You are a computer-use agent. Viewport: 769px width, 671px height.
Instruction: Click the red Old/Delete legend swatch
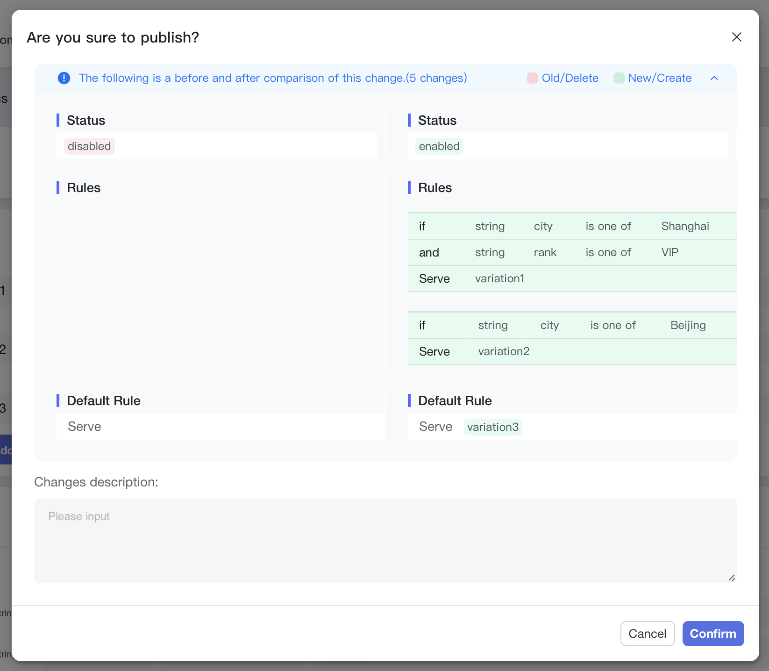pyautogui.click(x=532, y=78)
